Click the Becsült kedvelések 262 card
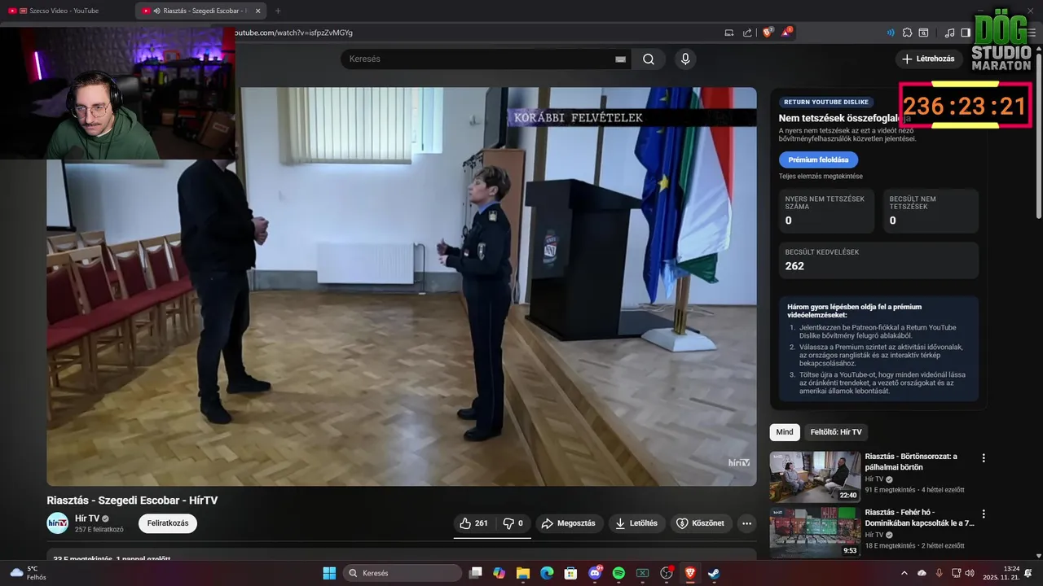 [878, 260]
